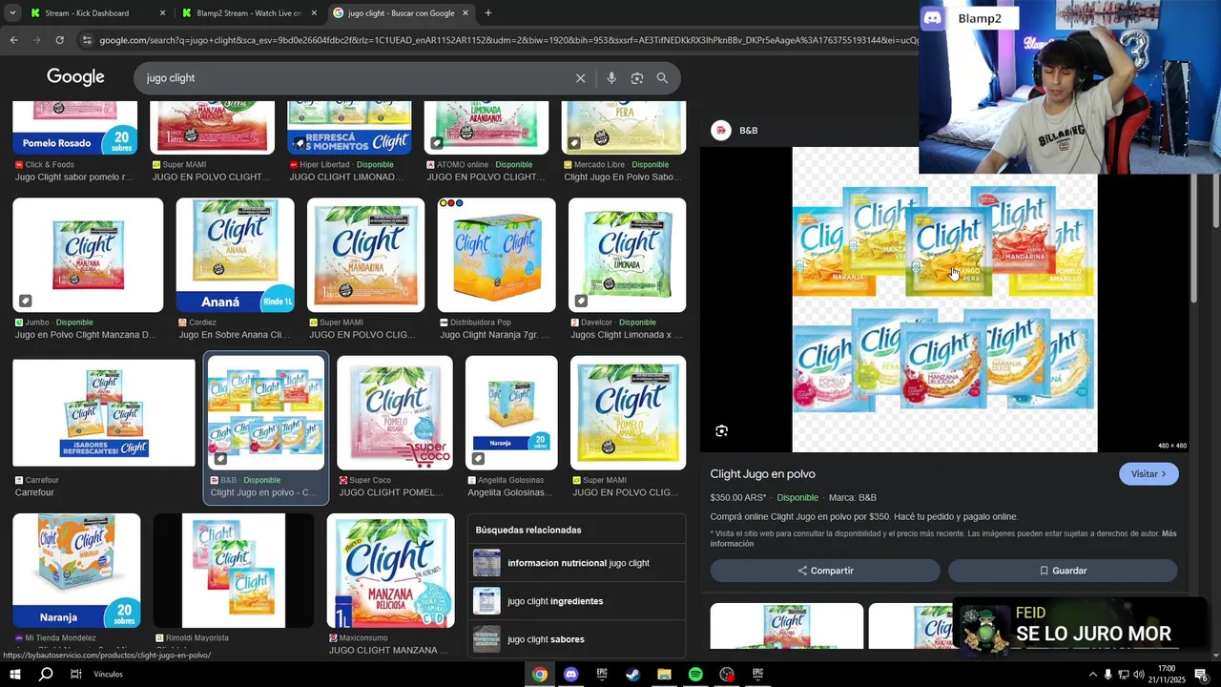Image resolution: width=1221 pixels, height=687 pixels.
Task: Open the Rimoldi Mayorista Clight thumbnail
Action: (234, 571)
